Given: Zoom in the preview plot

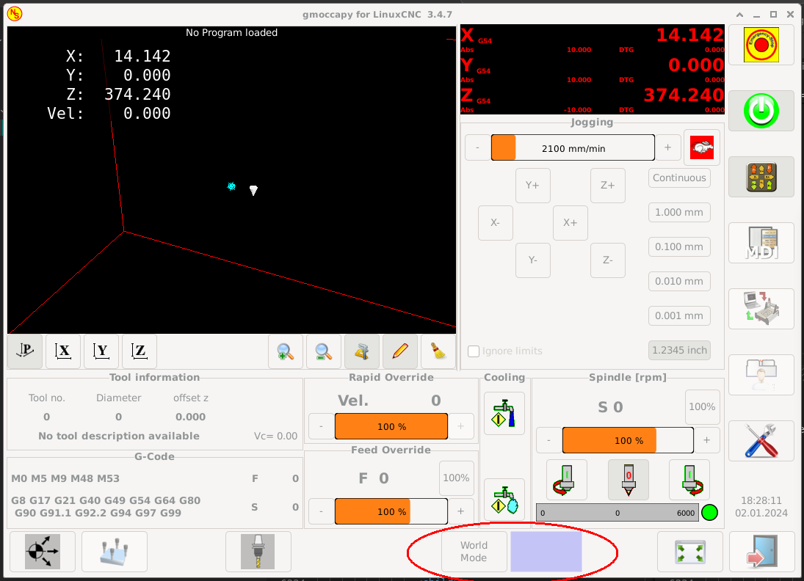Looking at the screenshot, I should (x=286, y=351).
